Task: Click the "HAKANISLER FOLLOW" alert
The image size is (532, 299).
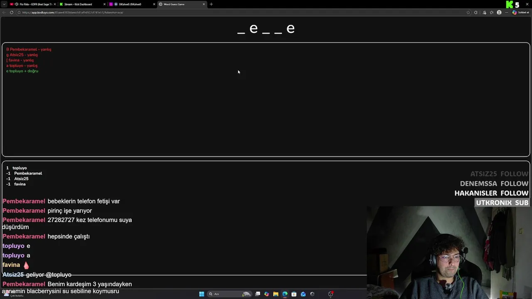Action: (x=491, y=193)
